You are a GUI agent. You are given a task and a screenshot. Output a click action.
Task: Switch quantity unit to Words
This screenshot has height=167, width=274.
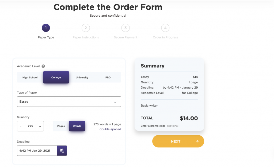click(77, 126)
